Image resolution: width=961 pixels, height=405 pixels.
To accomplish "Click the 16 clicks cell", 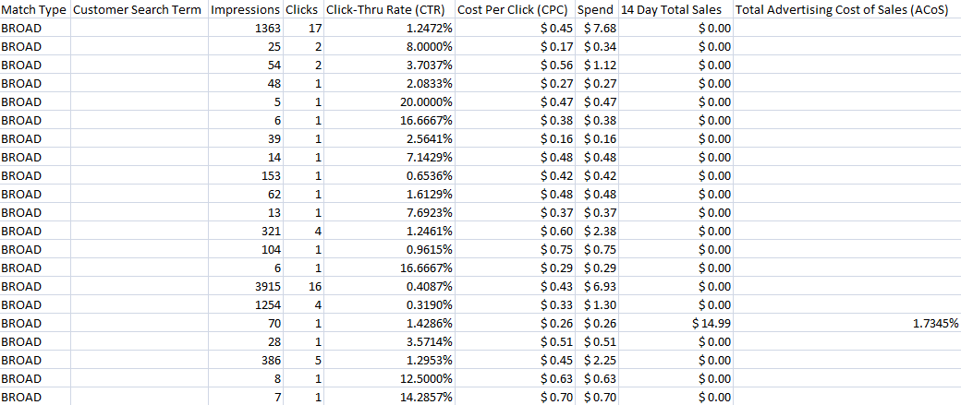I will point(303,286).
